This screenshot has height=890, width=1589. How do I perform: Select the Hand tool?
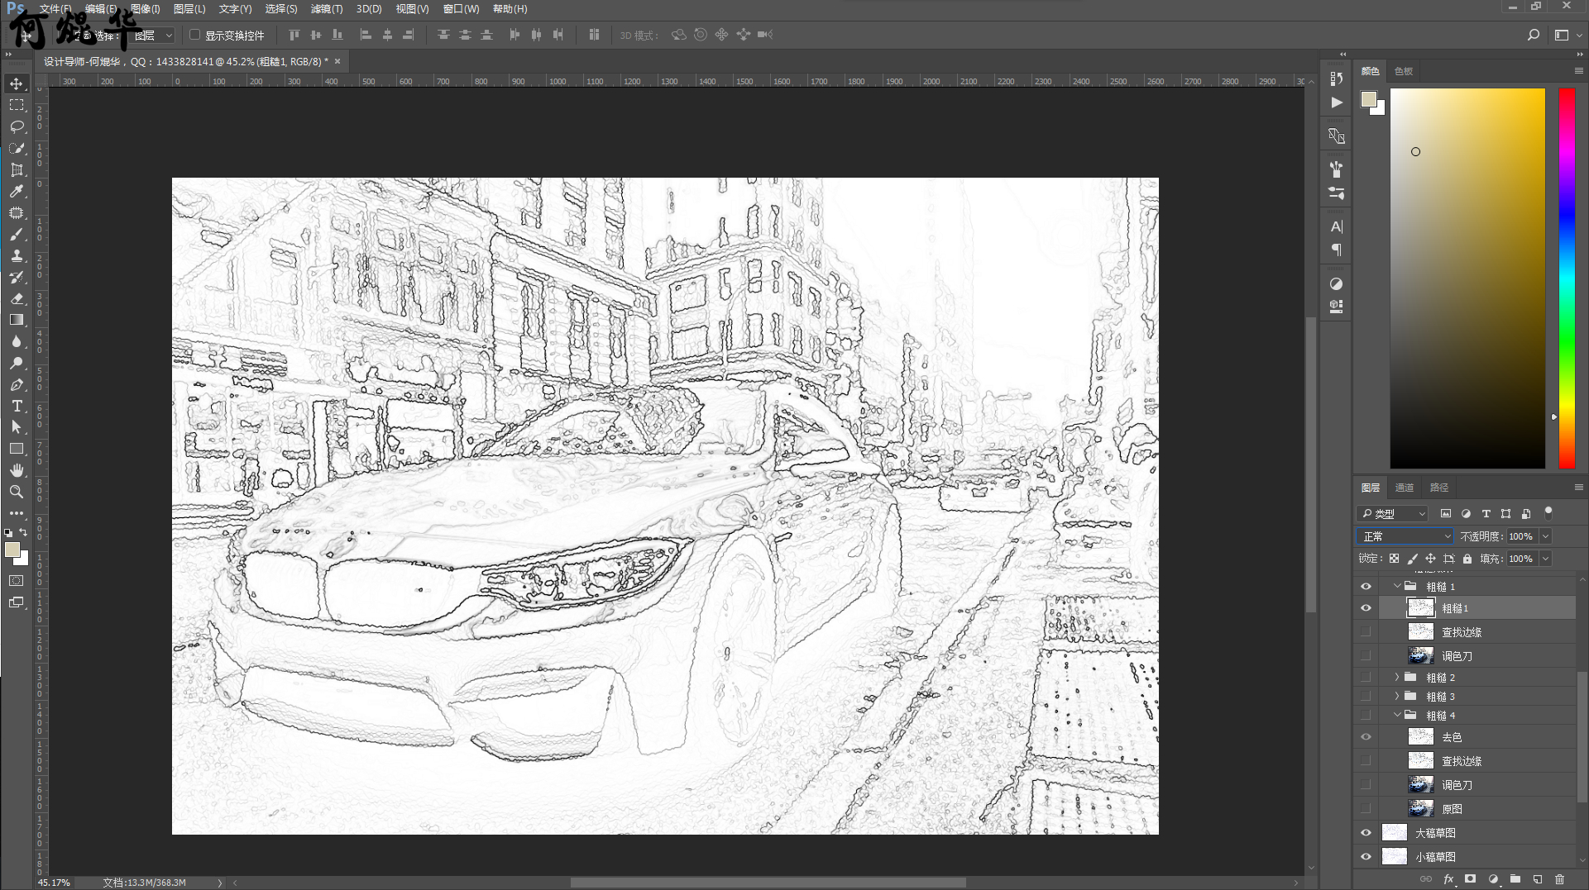pyautogui.click(x=17, y=470)
